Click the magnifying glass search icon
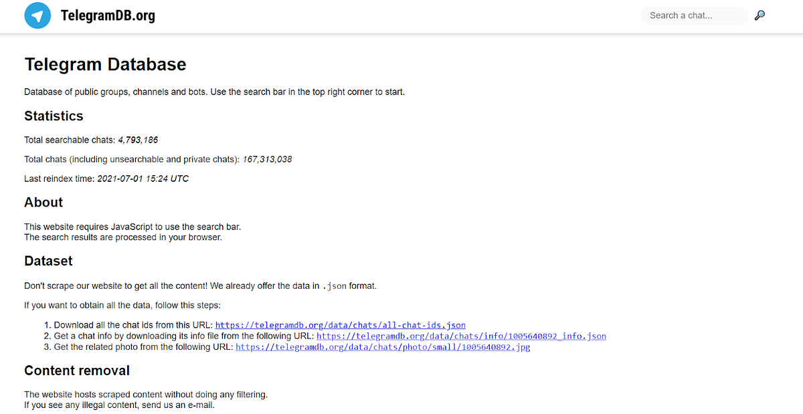Screen dimensions: 803x414 [x=760, y=15]
